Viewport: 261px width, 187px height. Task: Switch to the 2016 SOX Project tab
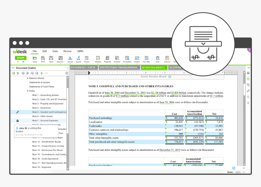click(x=119, y=68)
